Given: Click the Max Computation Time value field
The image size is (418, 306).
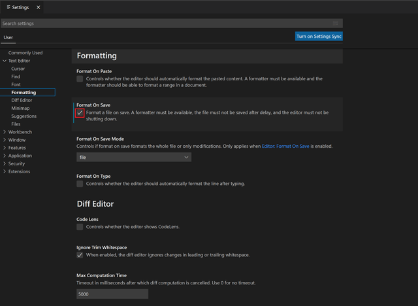Looking at the screenshot, I should click(x=112, y=294).
